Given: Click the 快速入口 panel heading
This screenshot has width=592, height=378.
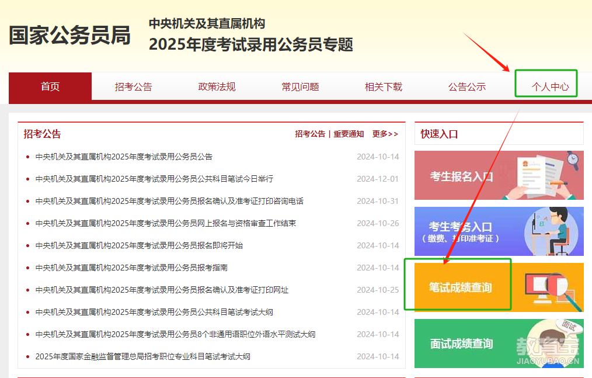Looking at the screenshot, I should pyautogui.click(x=439, y=134).
